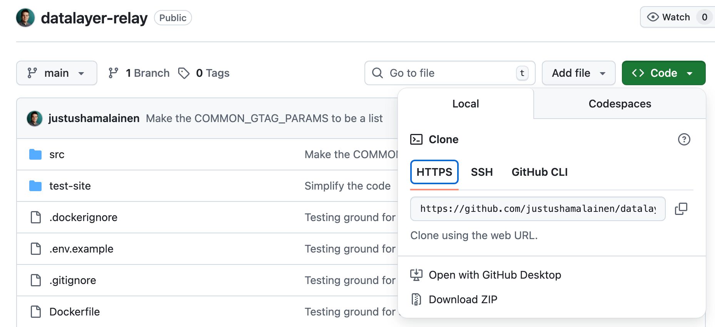715x327 pixels.
Task: Copy the HTTPS clone URL to clipboard
Action: point(681,209)
